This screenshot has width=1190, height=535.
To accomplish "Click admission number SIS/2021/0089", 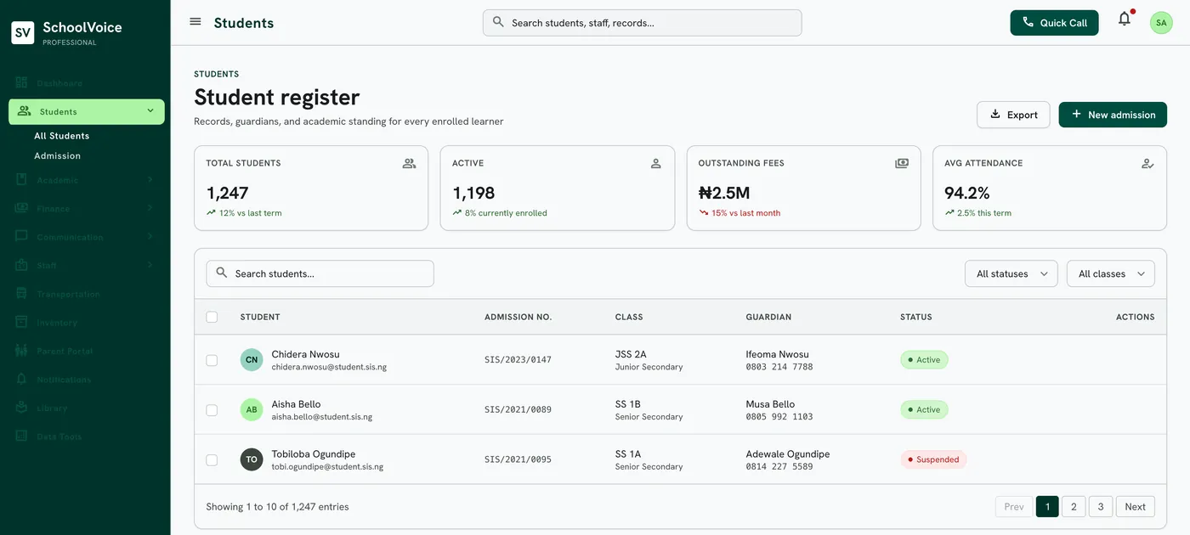I will coord(518,409).
